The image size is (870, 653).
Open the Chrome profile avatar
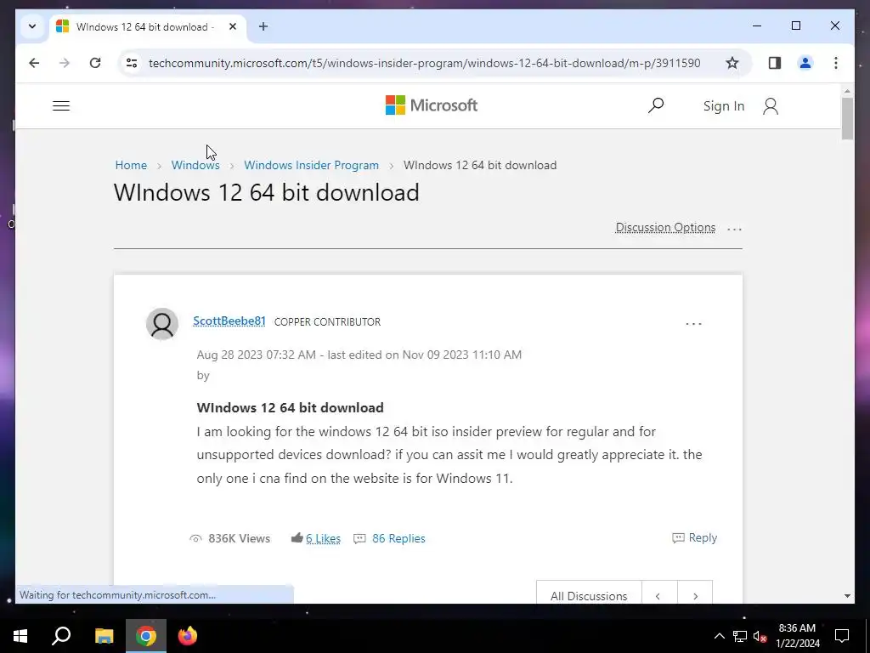click(805, 63)
